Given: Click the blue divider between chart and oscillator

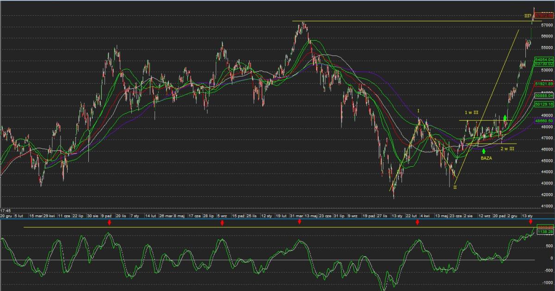Looking at the screenshot, I should [x=277, y=219].
